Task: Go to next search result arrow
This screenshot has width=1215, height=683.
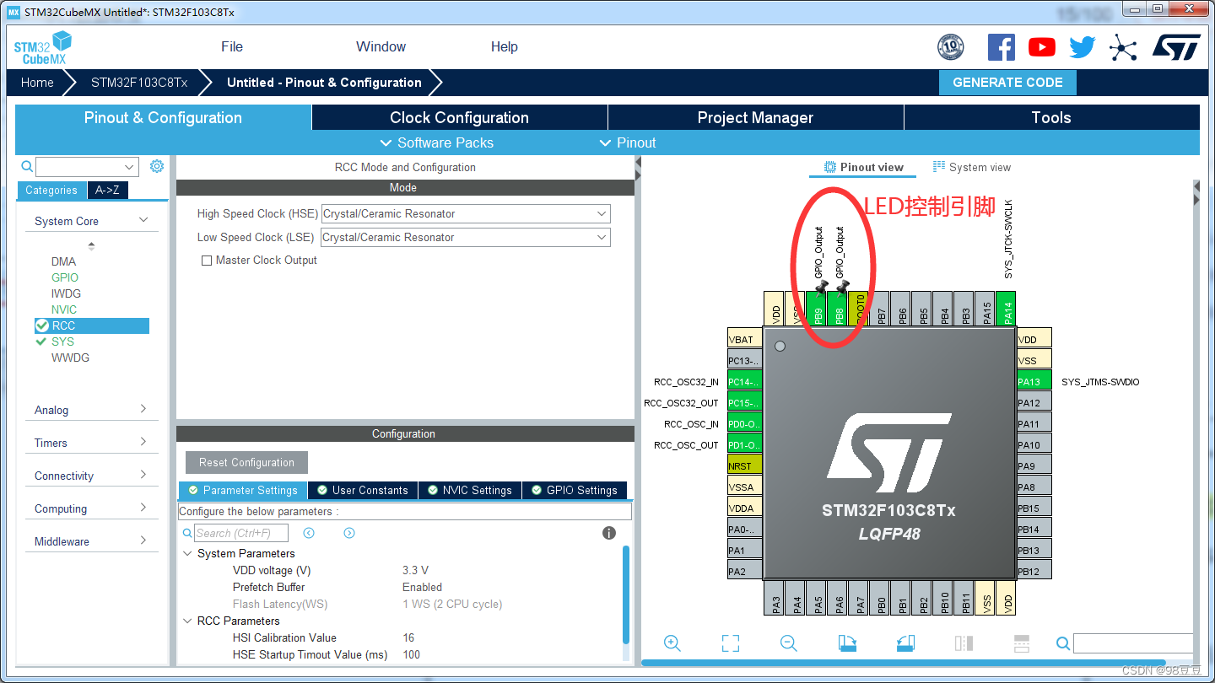Action: tap(349, 533)
